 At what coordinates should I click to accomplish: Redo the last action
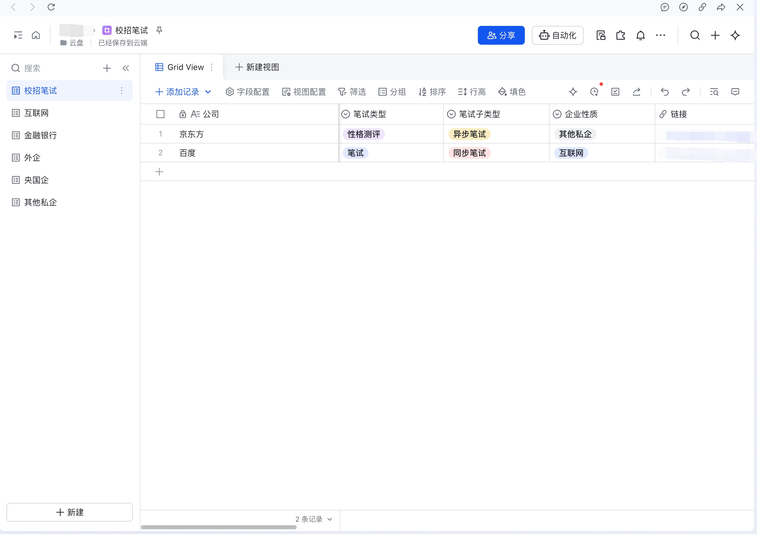[x=686, y=92]
